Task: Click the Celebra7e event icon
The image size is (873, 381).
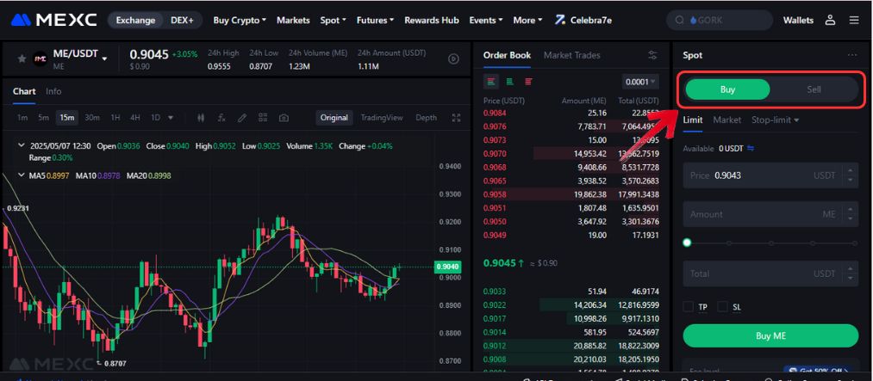Action: [560, 20]
